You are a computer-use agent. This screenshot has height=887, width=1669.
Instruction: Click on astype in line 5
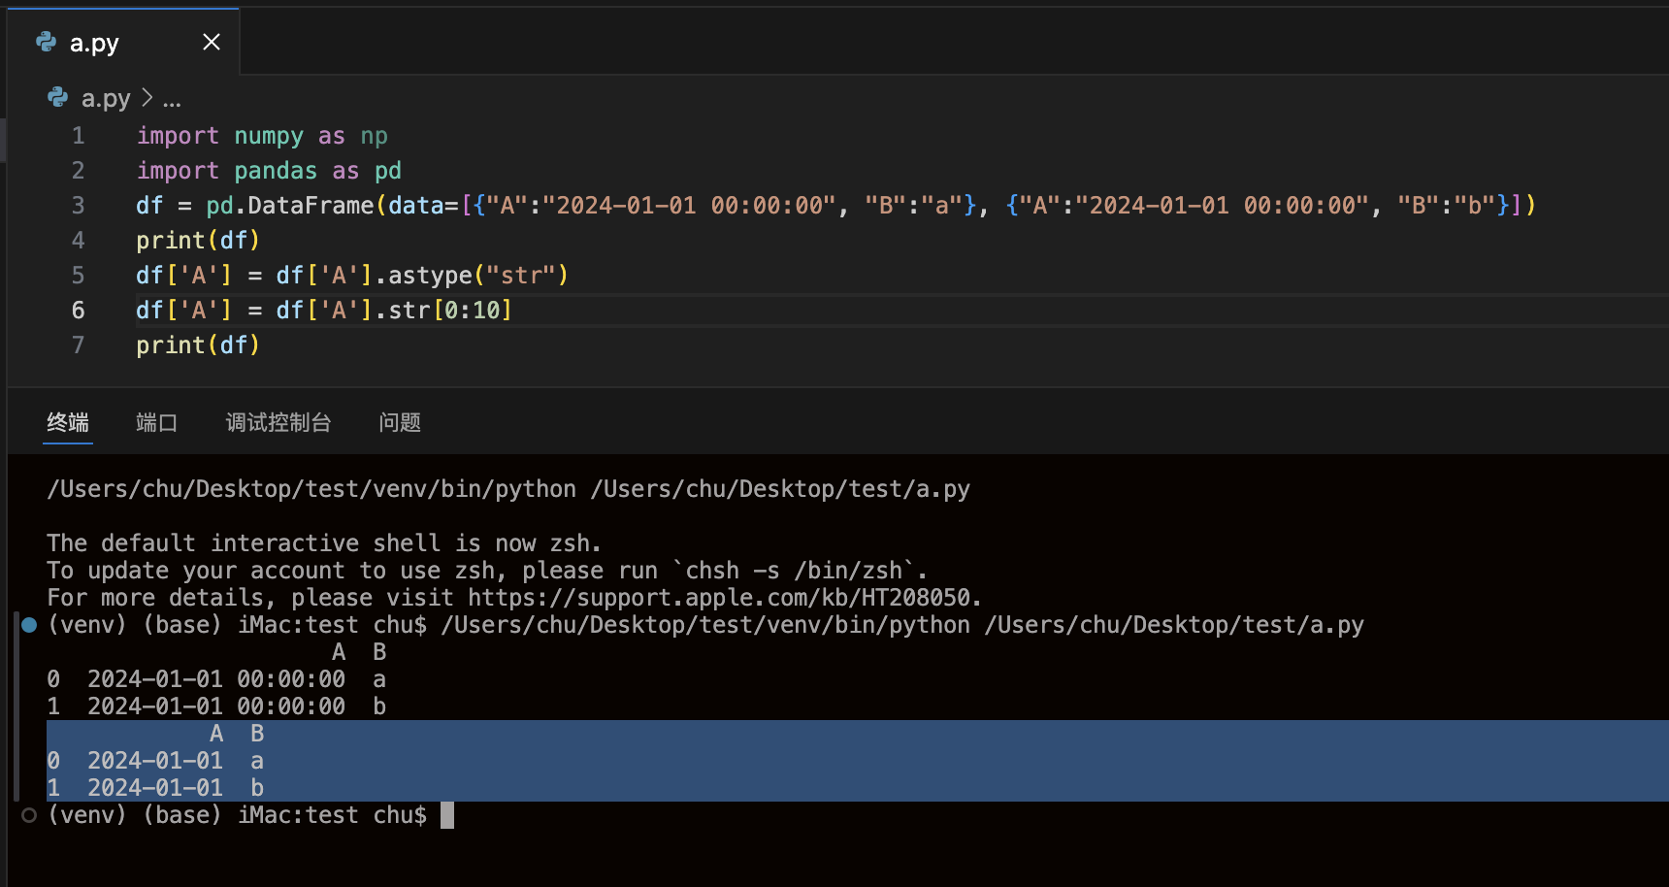(430, 276)
